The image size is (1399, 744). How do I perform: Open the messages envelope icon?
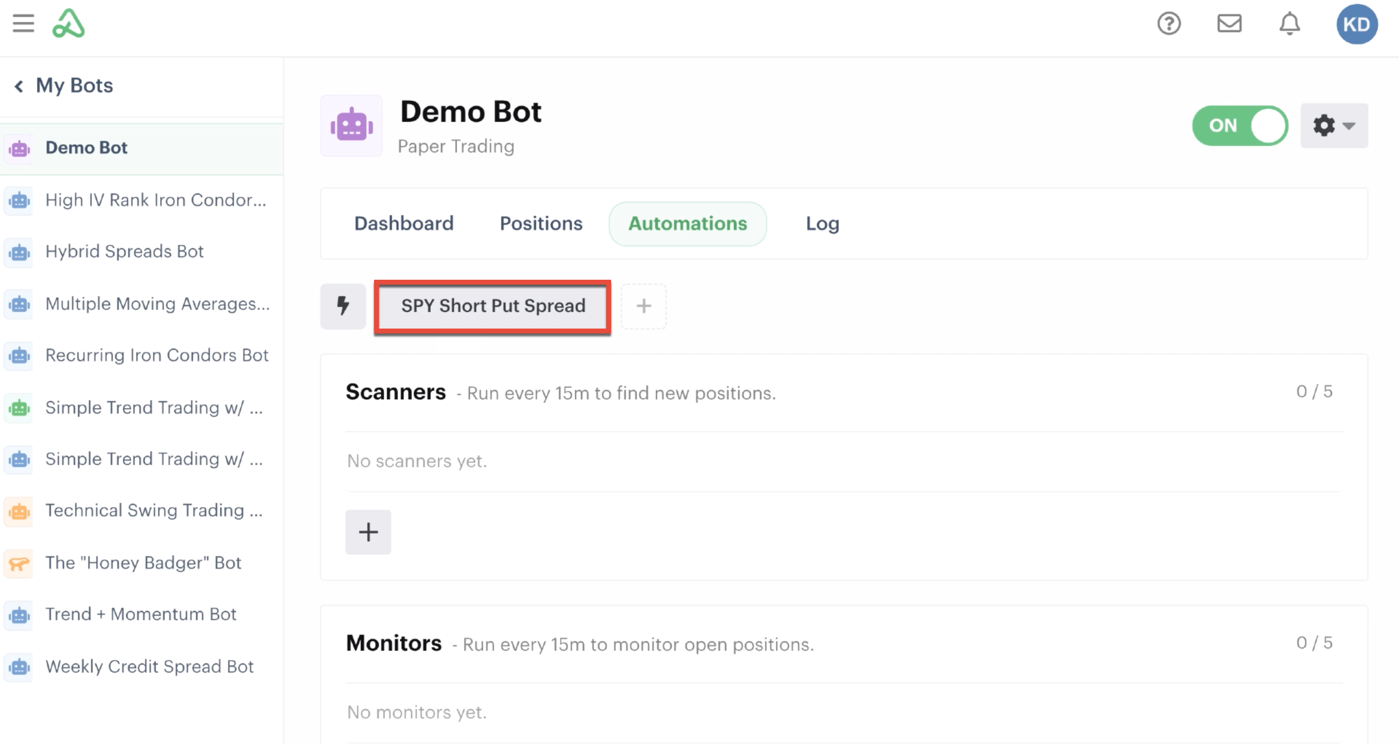(x=1229, y=23)
